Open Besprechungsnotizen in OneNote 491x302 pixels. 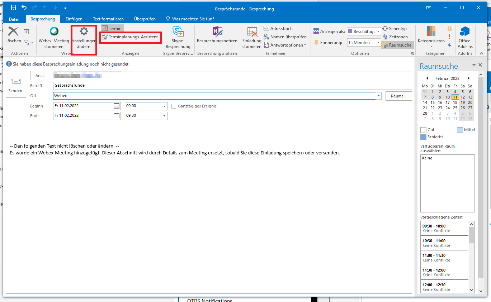pyautogui.click(x=217, y=35)
